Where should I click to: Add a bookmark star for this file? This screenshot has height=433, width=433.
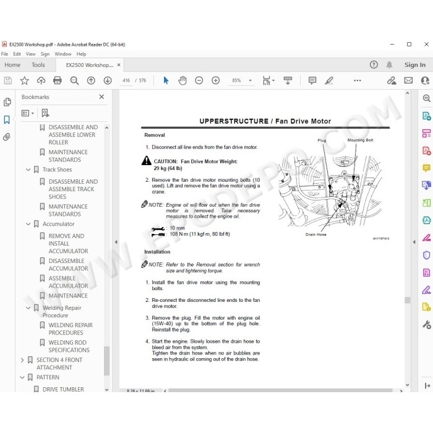click(24, 80)
